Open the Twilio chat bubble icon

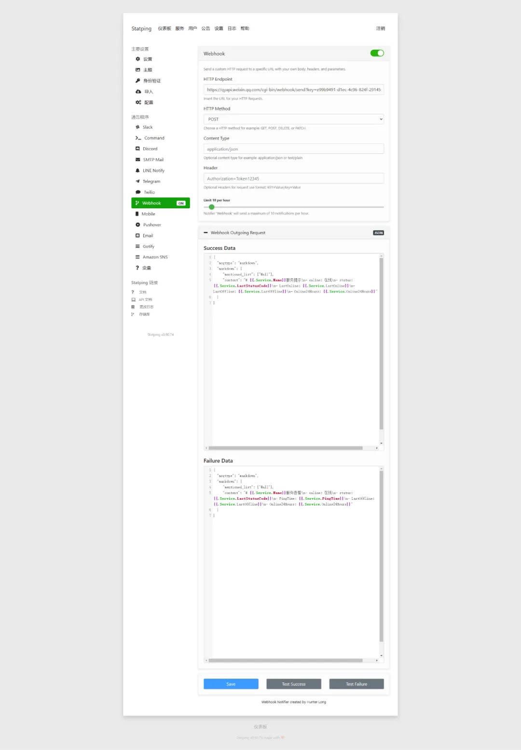coord(138,192)
